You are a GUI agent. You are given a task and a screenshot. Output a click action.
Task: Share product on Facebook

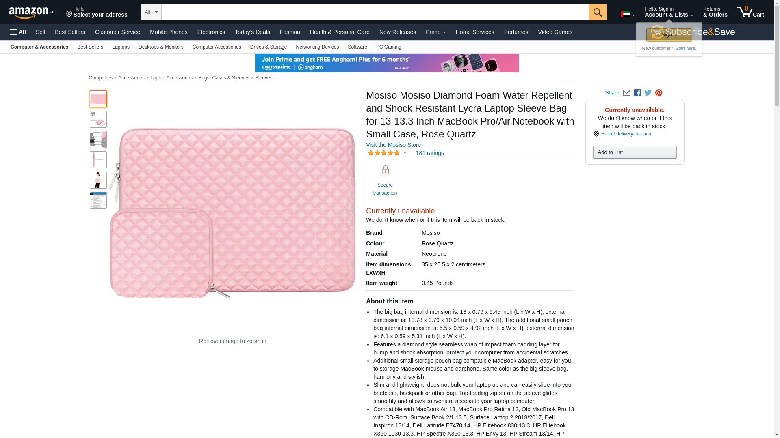click(637, 93)
